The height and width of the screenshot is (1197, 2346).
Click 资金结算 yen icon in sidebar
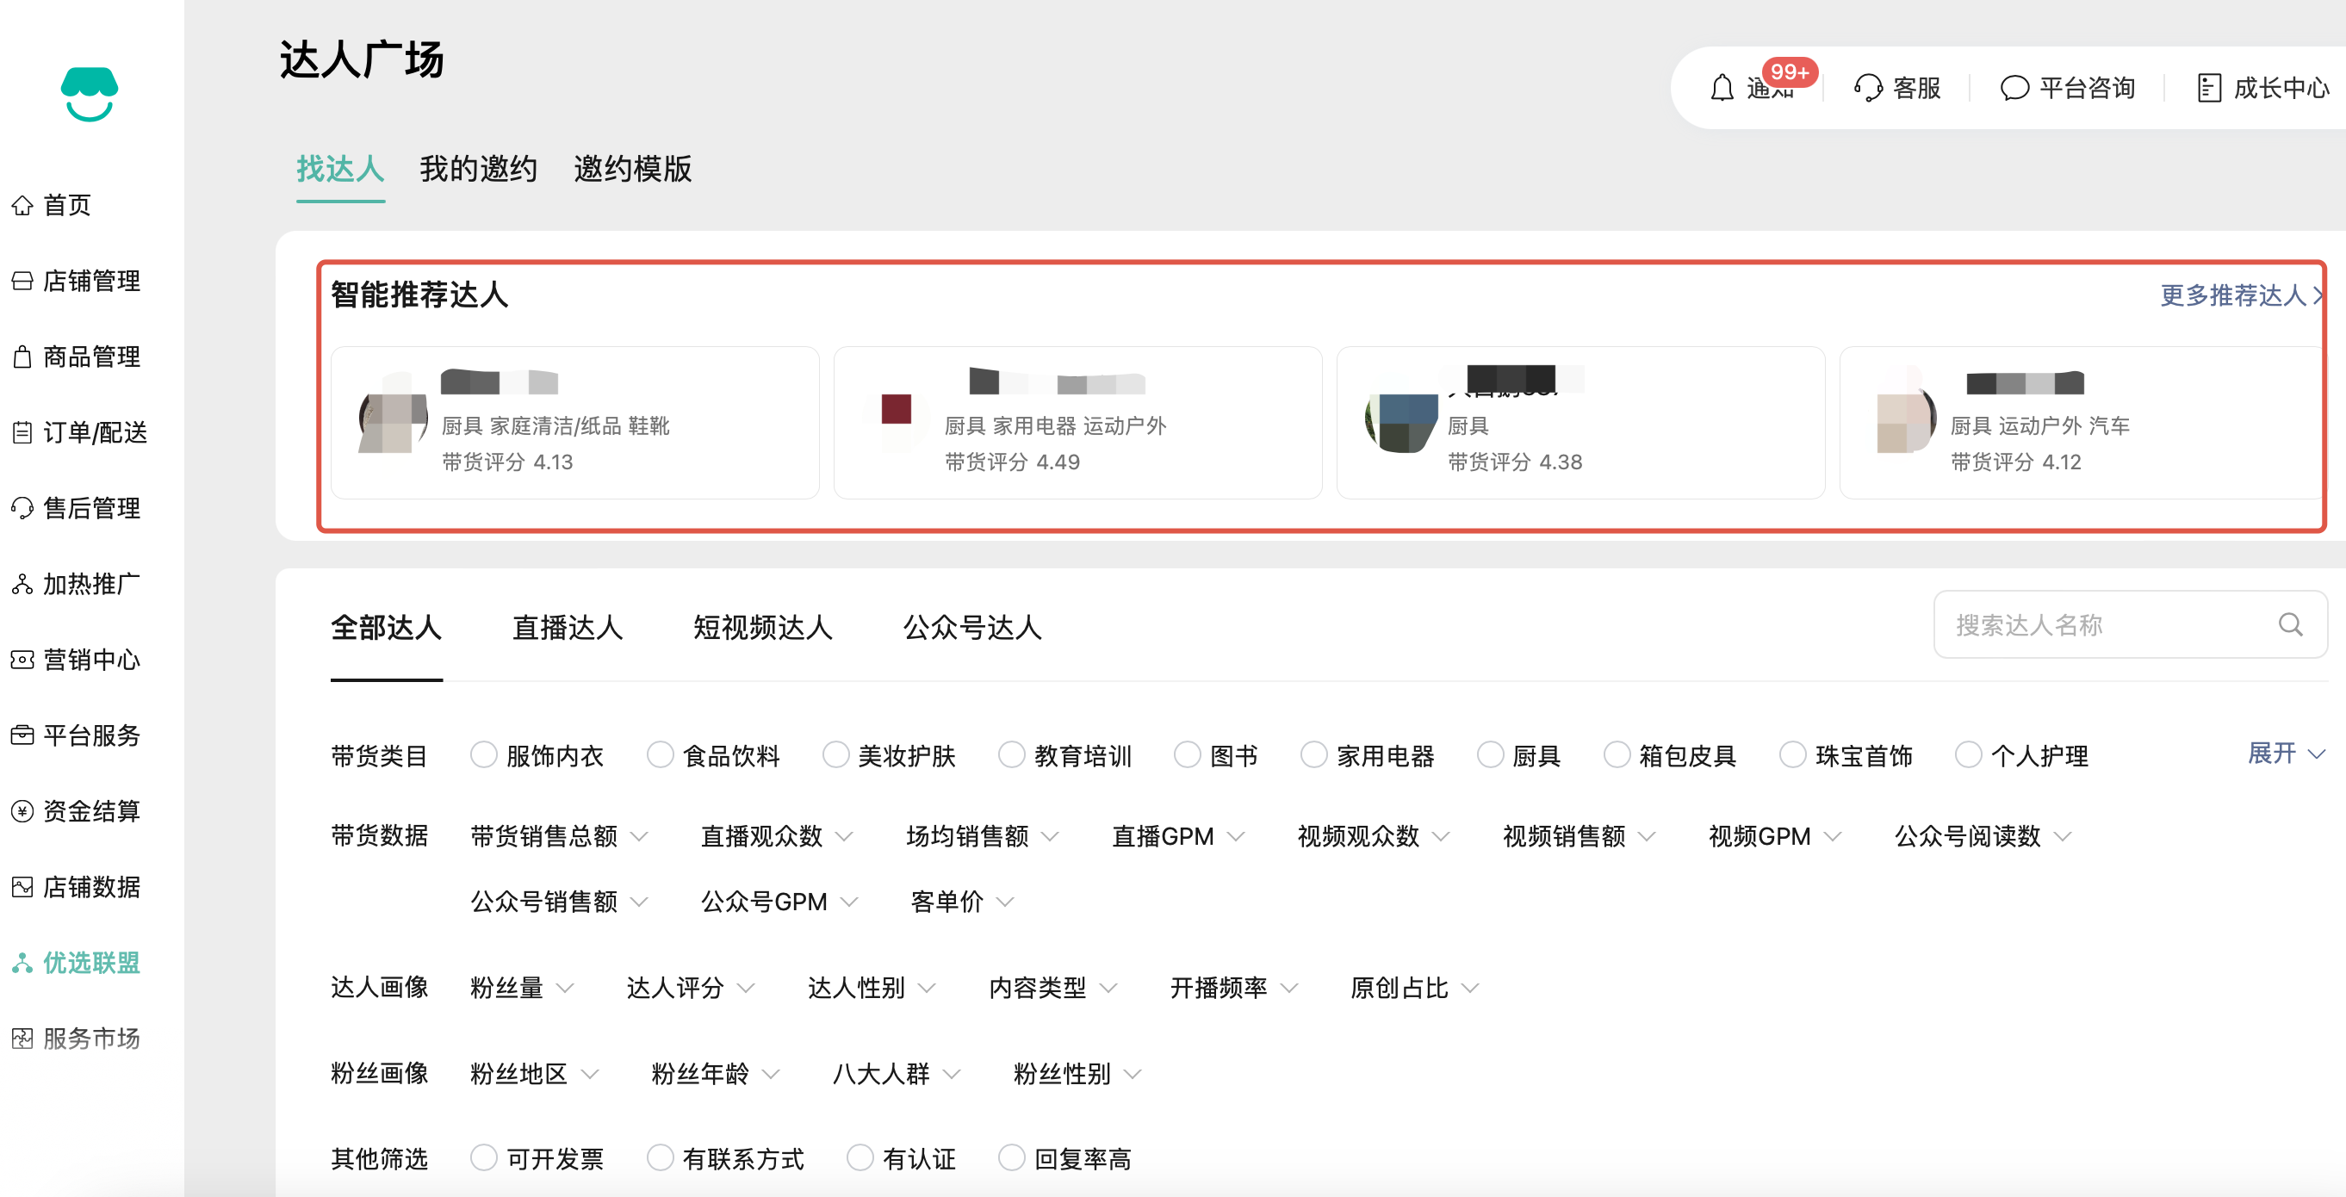(22, 810)
